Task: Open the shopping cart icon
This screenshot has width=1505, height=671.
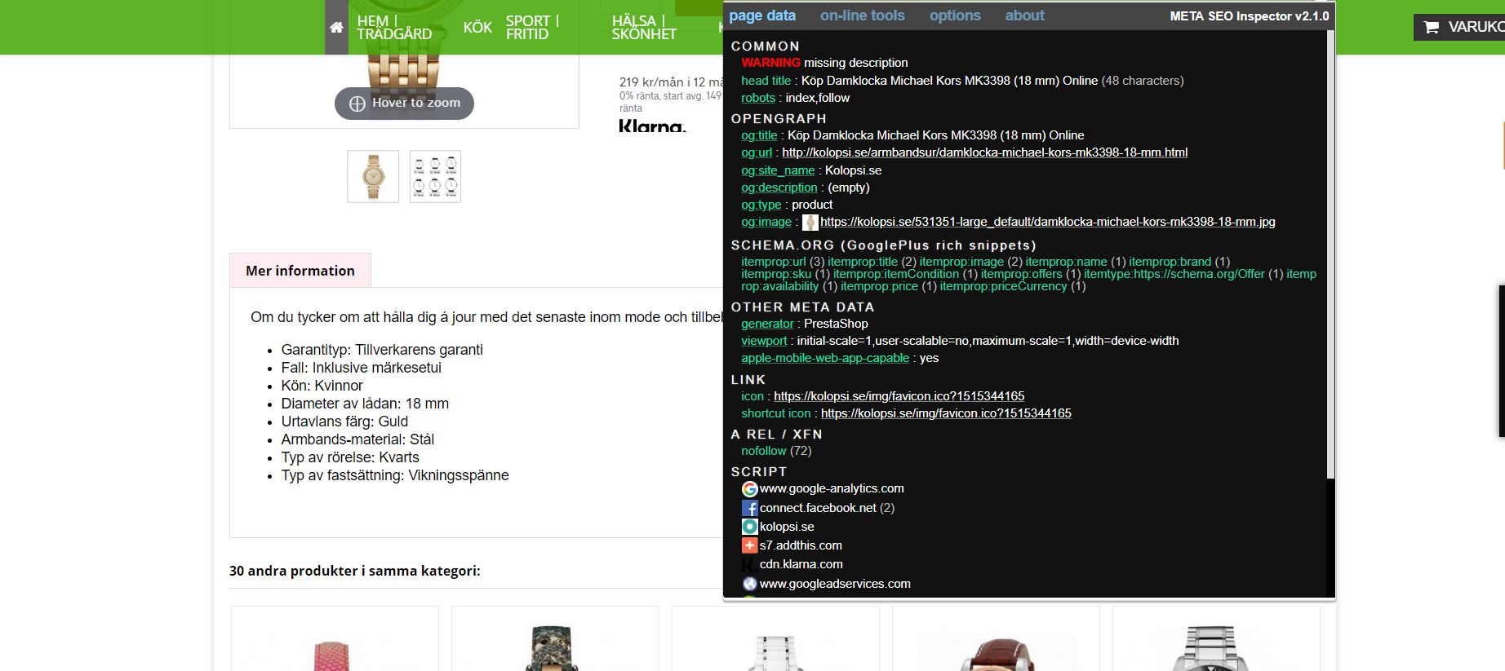Action: (x=1432, y=27)
